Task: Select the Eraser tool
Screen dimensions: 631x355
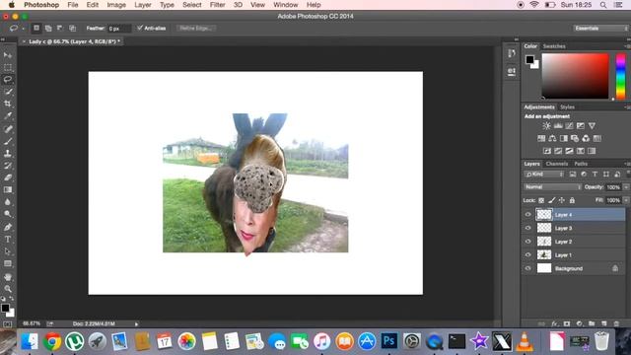Action: pos(8,177)
